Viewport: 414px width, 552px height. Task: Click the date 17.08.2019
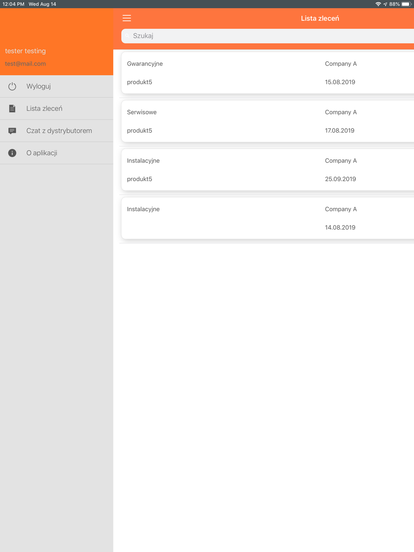(339, 130)
